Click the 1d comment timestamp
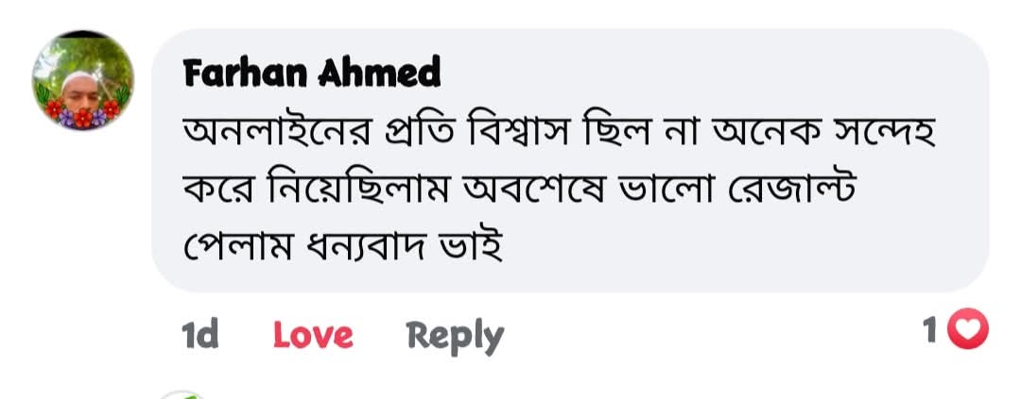This screenshot has width=1021, height=399. 199,334
